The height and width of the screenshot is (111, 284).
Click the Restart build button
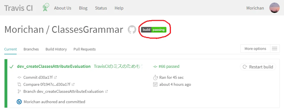click(258, 67)
